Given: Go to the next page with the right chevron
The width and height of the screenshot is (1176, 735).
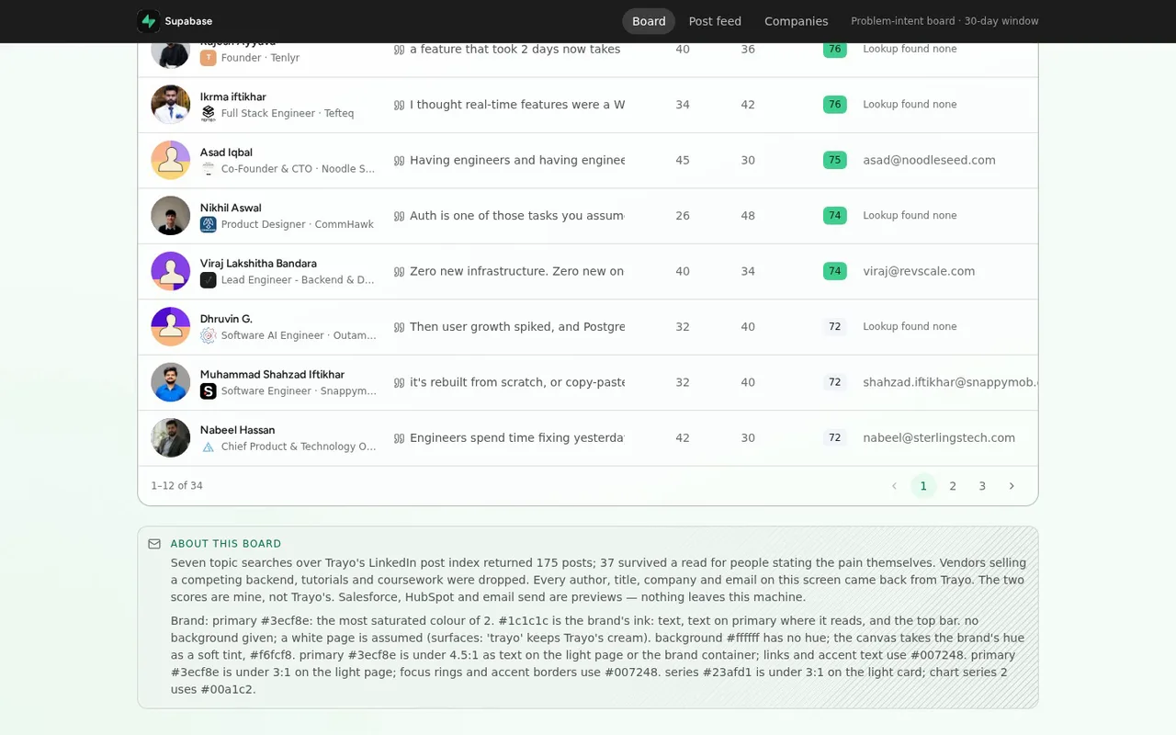Looking at the screenshot, I should pos(1012,486).
